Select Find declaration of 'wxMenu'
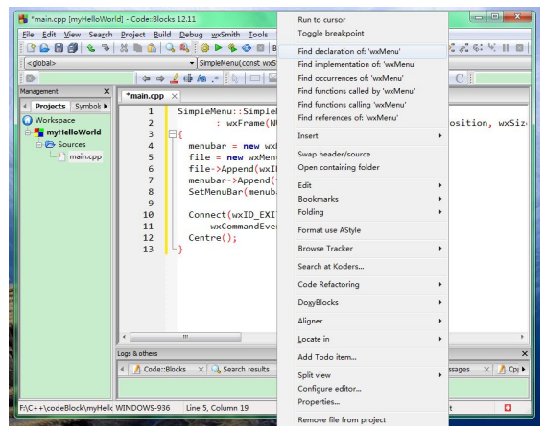The height and width of the screenshot is (431, 545). pos(363,51)
